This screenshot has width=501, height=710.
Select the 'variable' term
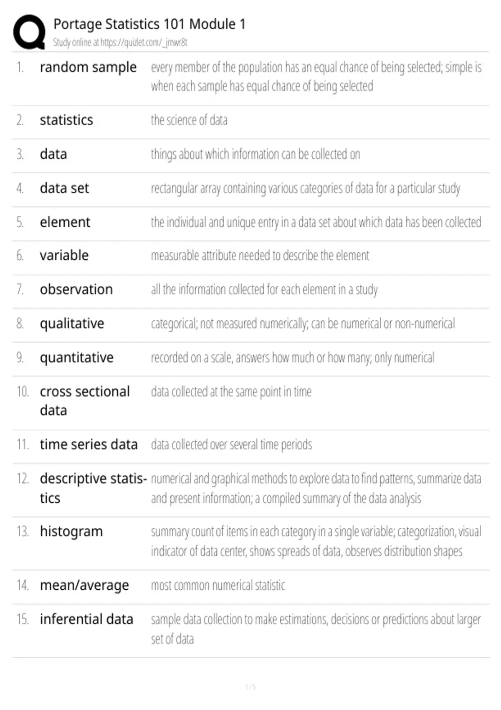(x=64, y=255)
